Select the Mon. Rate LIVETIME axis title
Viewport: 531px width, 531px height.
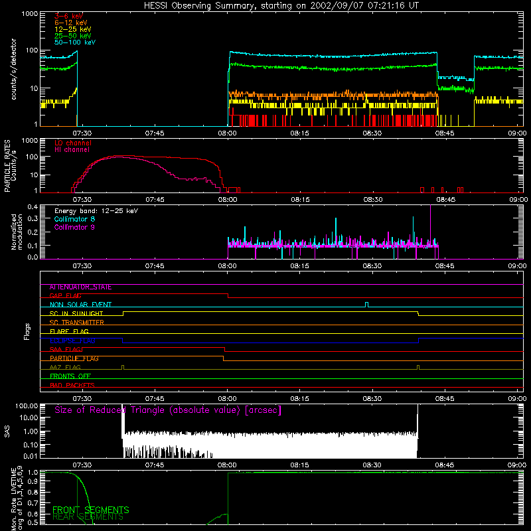coord(17,498)
